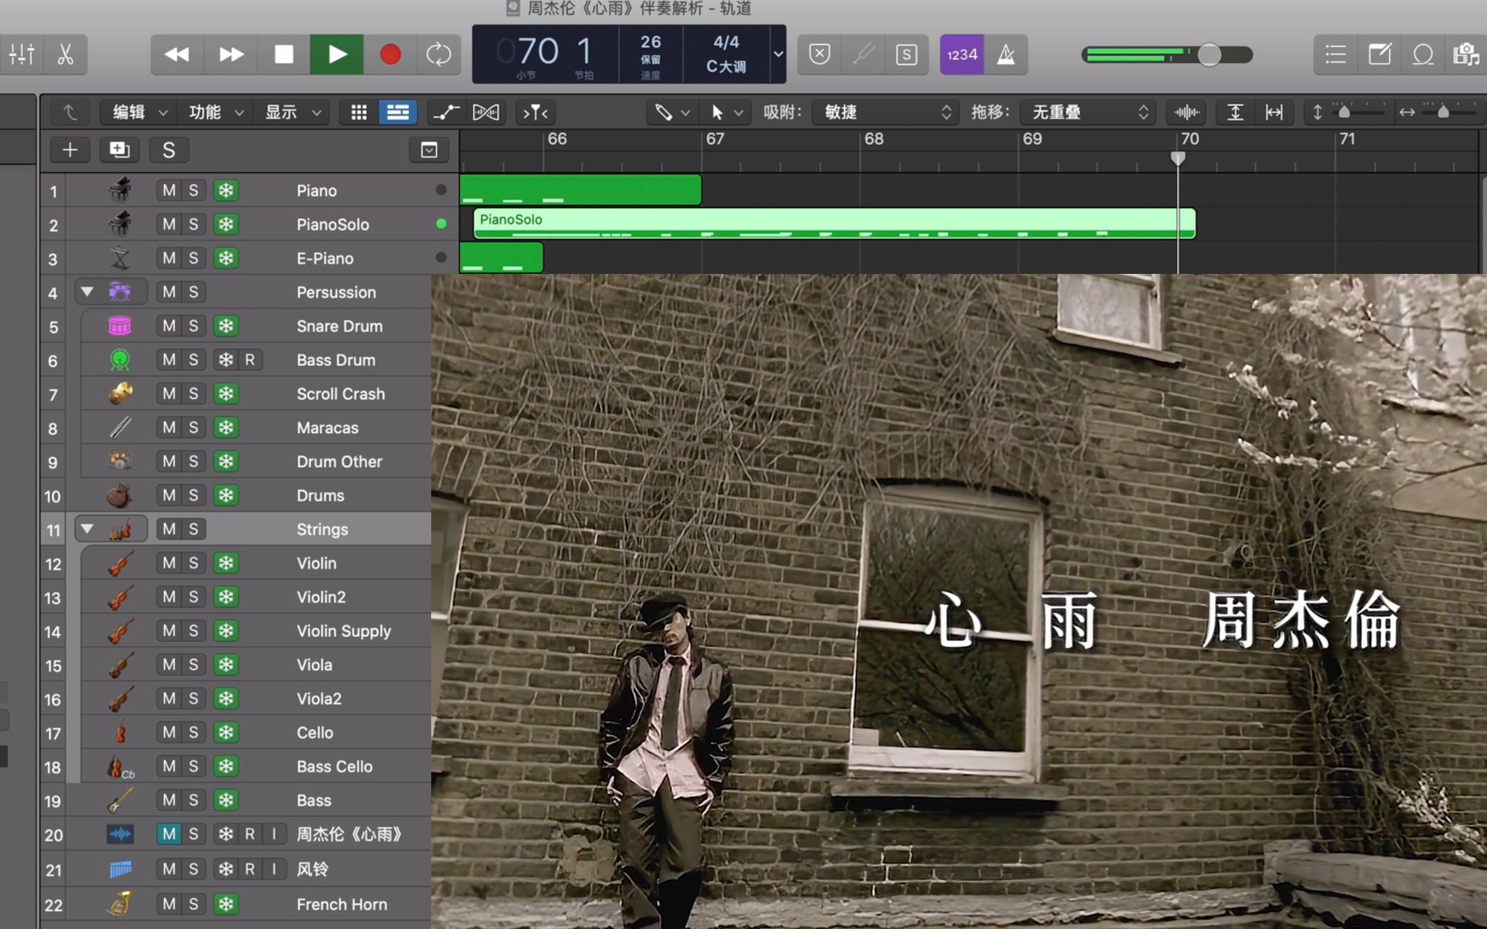This screenshot has width=1487, height=929.
Task: Click the replace mode X icon
Action: 819,54
